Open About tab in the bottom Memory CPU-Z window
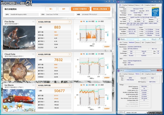The height and width of the screenshot is (115, 164). pos(153,74)
